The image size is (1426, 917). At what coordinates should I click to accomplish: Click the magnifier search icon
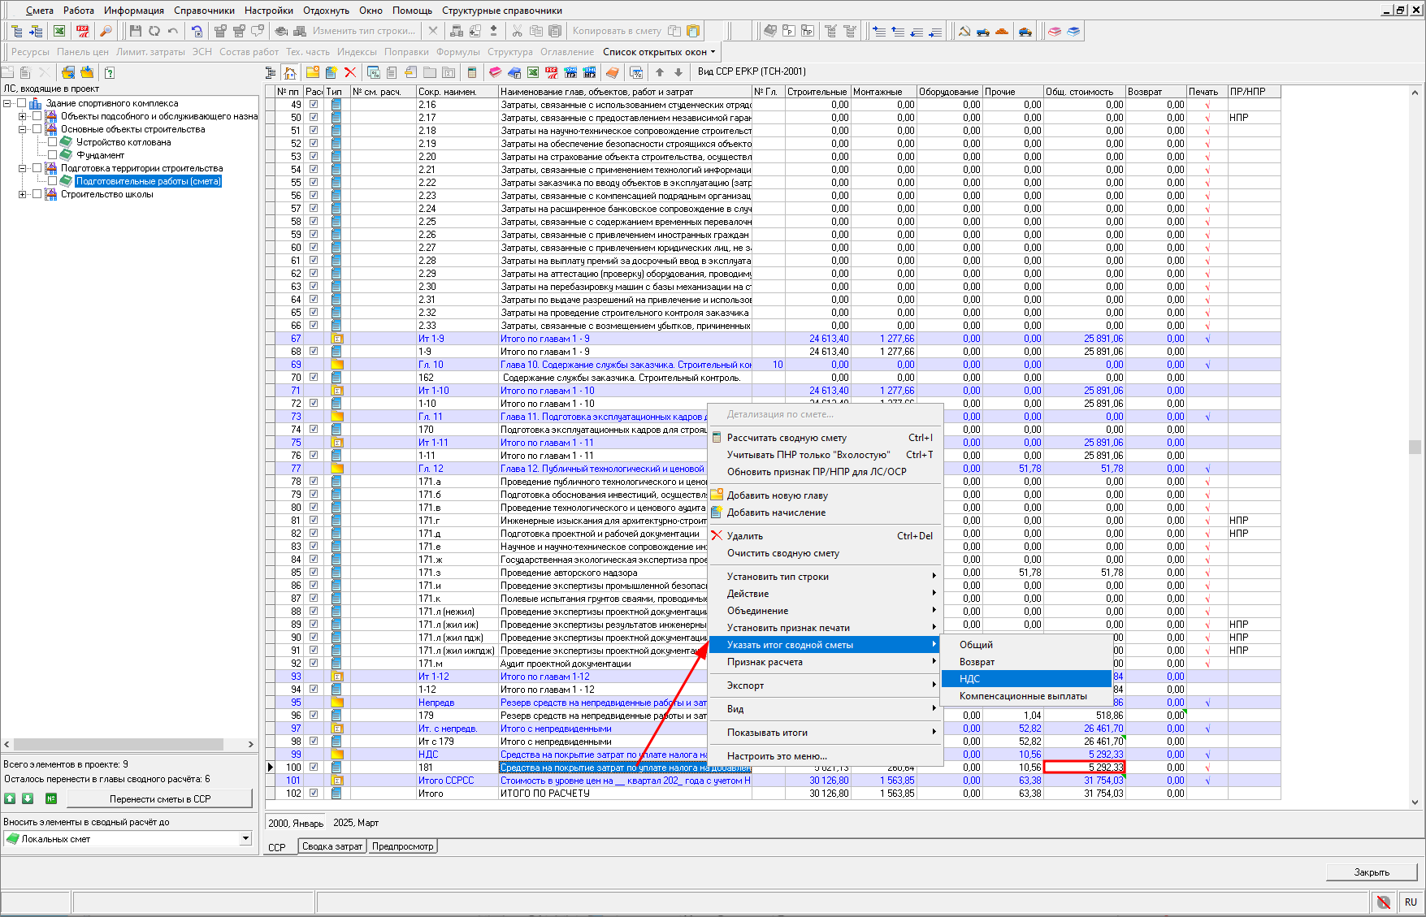point(106,31)
